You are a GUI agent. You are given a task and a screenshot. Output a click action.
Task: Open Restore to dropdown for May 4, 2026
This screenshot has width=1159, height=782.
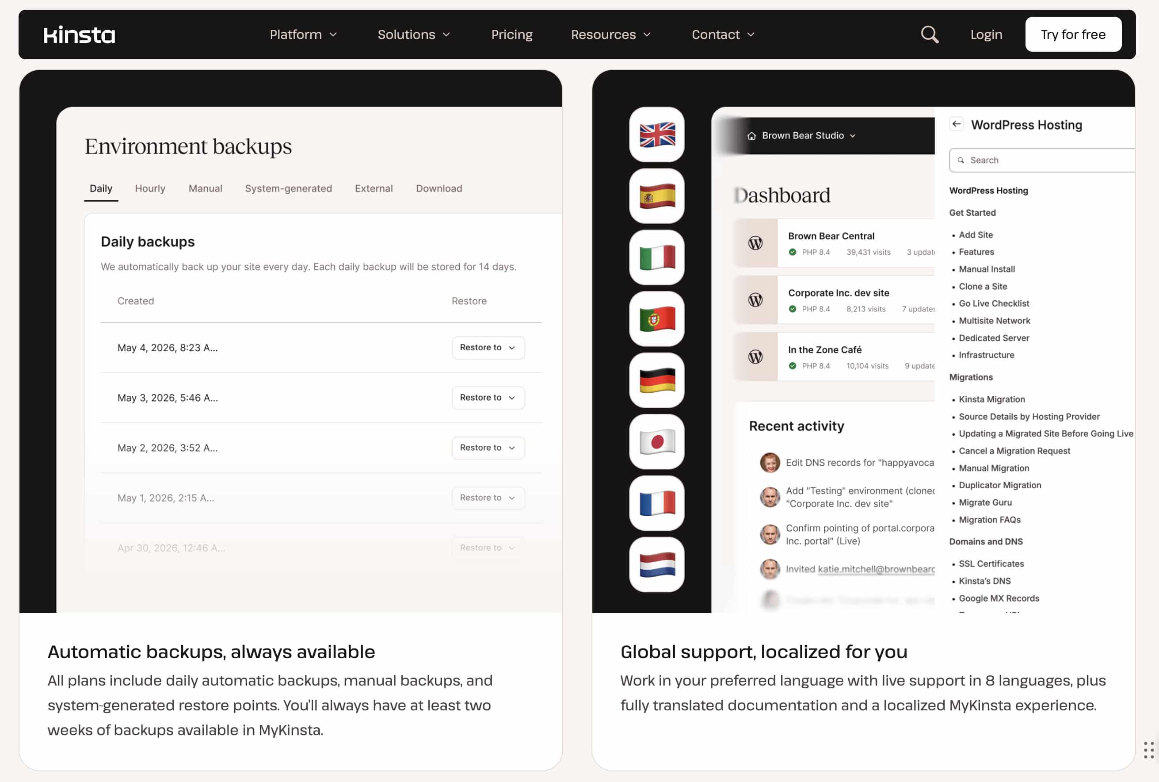488,348
